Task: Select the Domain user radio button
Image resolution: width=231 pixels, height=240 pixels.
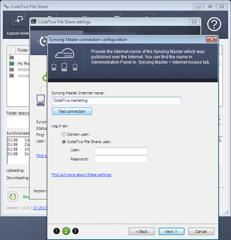Action: coord(64,135)
